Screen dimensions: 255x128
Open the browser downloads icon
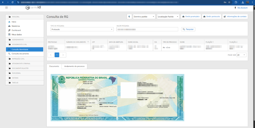click(x=243, y=2)
